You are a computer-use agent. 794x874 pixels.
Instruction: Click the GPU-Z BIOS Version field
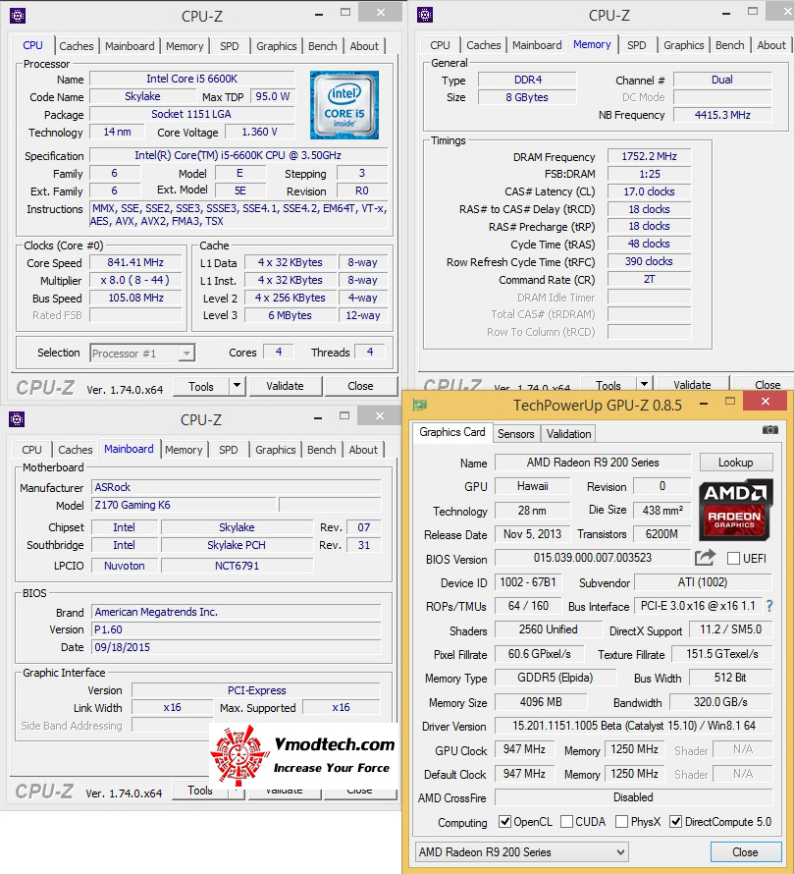tap(592, 558)
